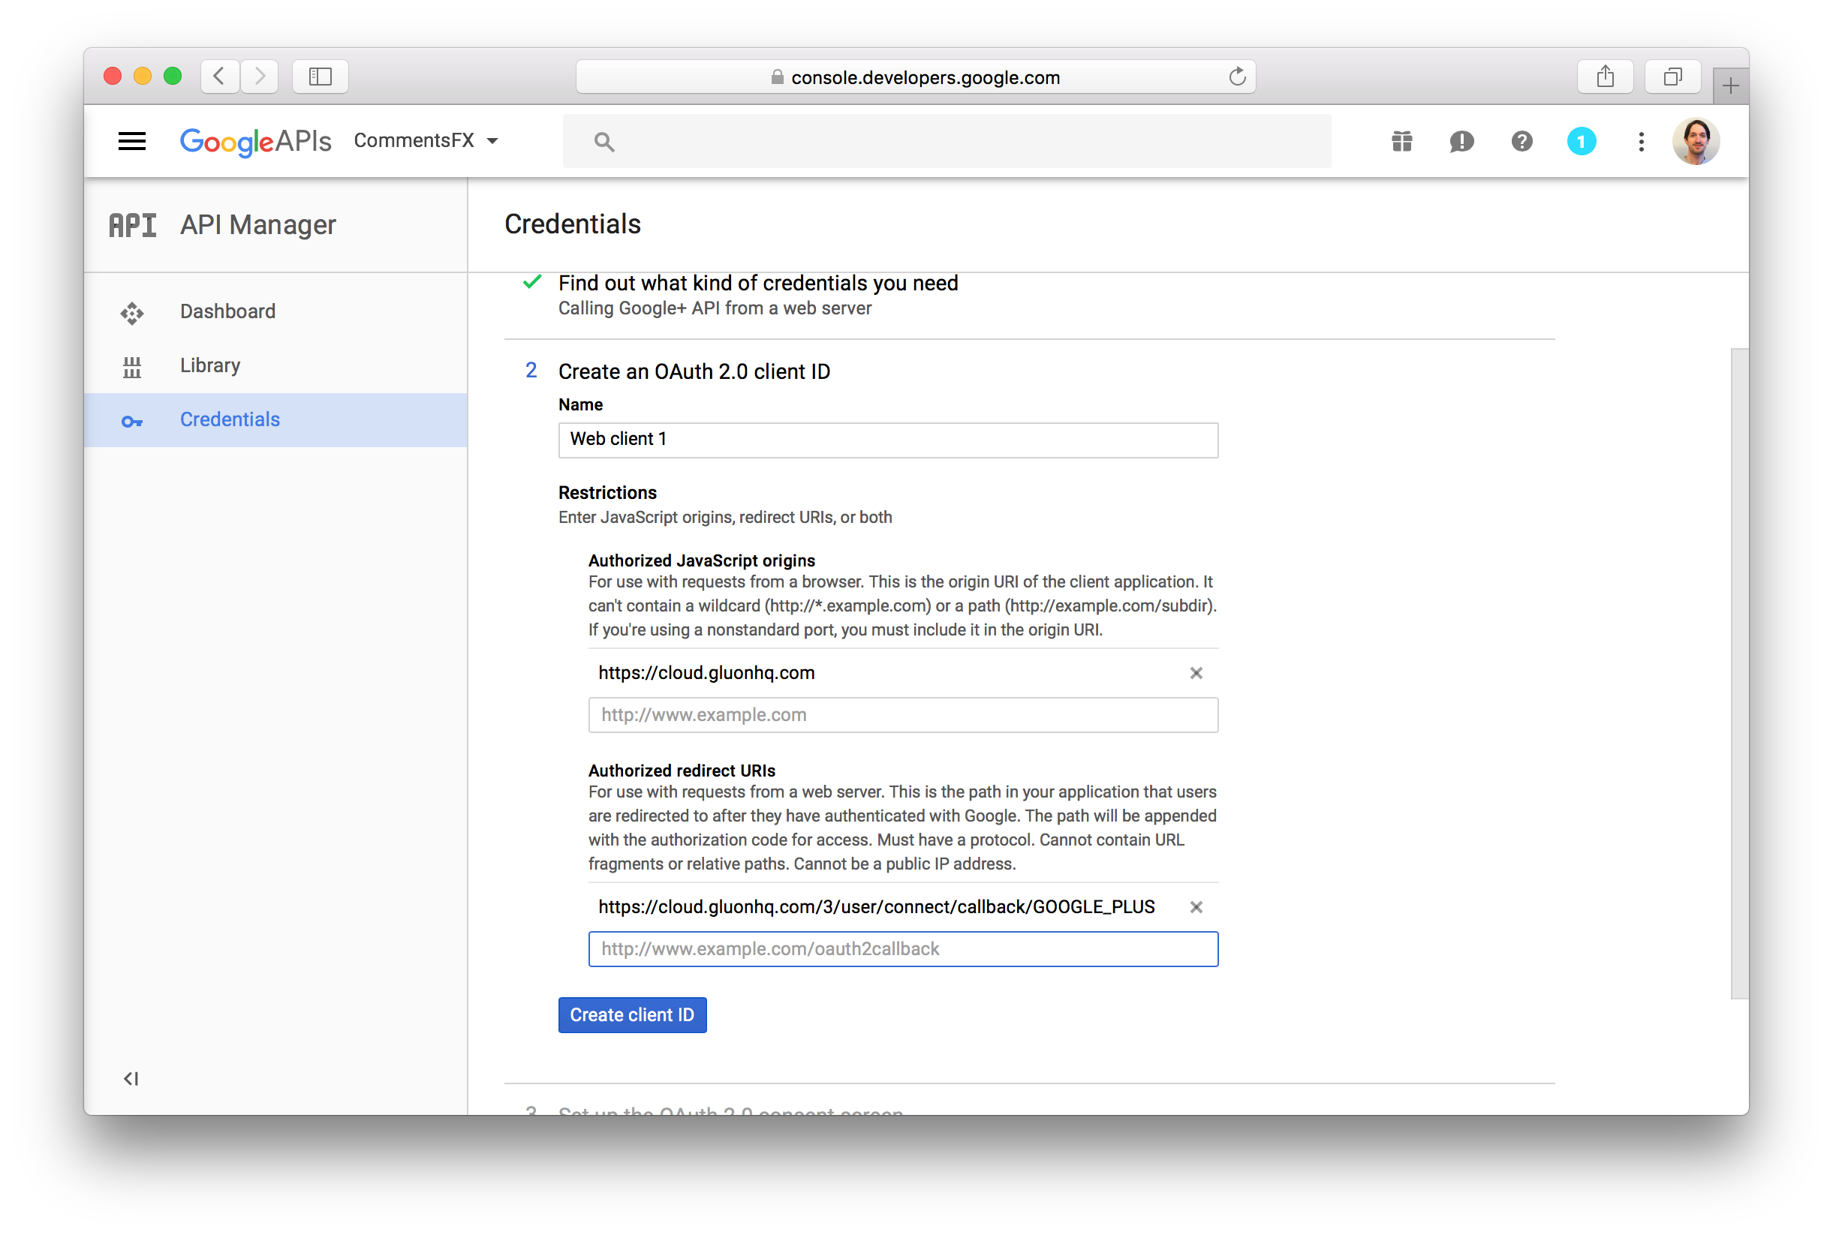Open the user account avatar
The height and width of the screenshot is (1235, 1833).
[1695, 142]
